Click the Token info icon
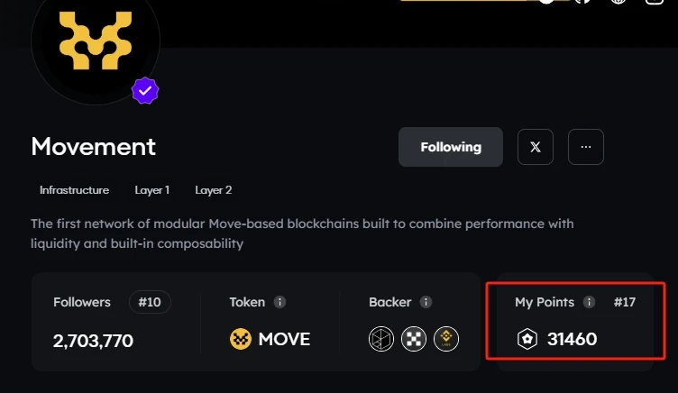 (x=279, y=302)
